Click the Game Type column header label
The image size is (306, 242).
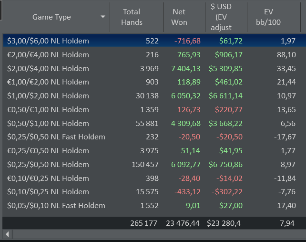click(51, 17)
